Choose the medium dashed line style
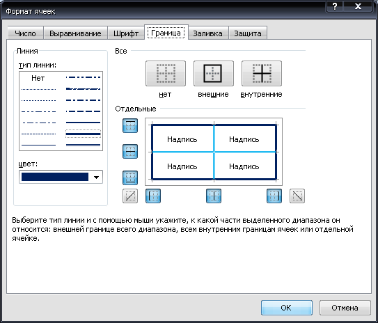Screen dimensions: 378x323 coord(83,111)
